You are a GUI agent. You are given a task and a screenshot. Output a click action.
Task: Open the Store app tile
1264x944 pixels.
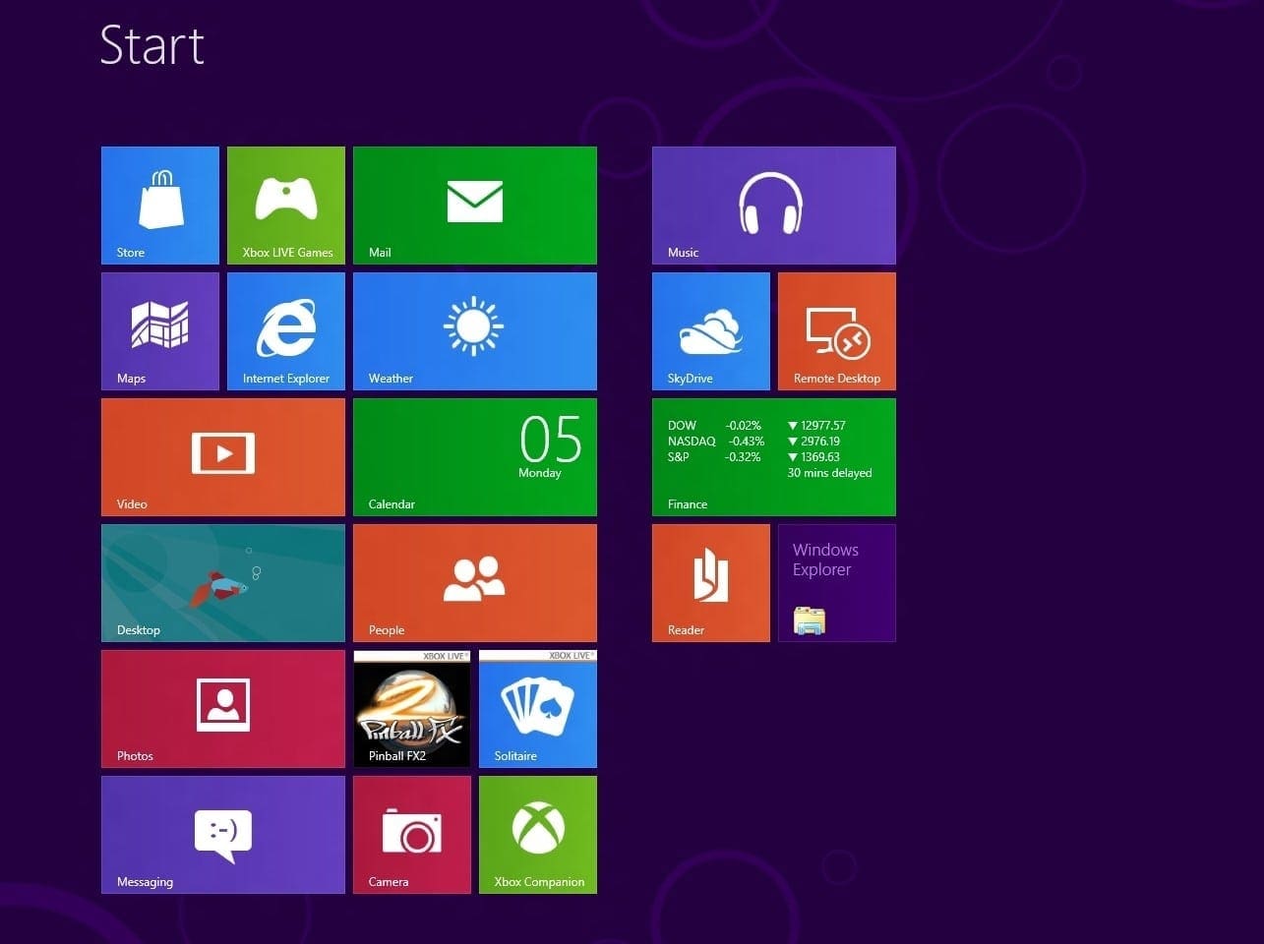(x=159, y=205)
